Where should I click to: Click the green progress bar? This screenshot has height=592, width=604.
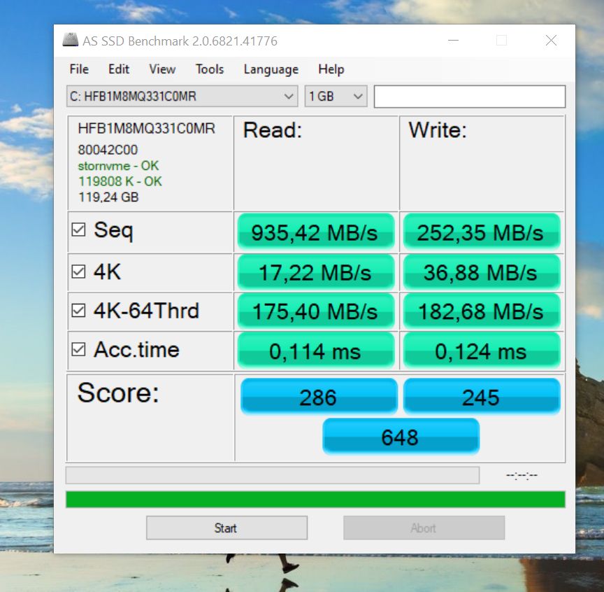[315, 499]
